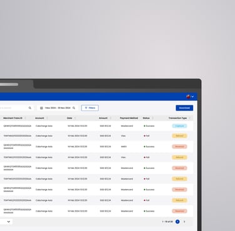
Task: Click the '1 - 10 of 20' pagination text
Action: pyautogui.click(x=167, y=222)
